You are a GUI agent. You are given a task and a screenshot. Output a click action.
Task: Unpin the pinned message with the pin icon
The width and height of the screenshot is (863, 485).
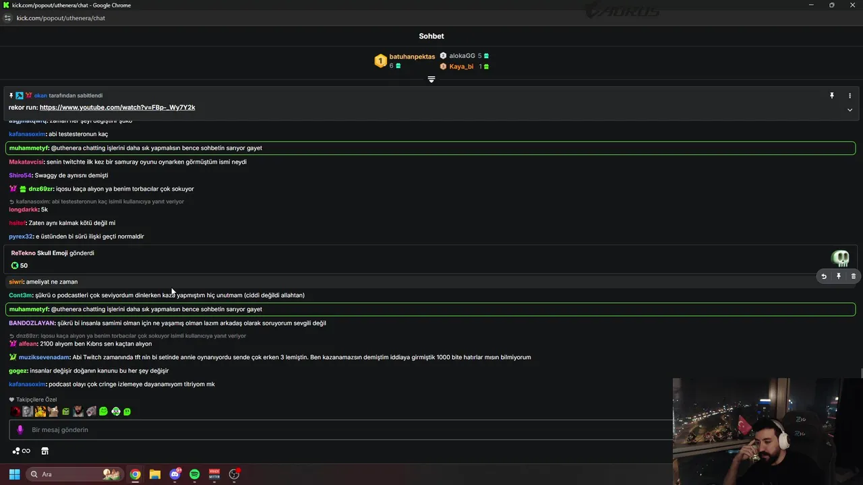click(832, 96)
